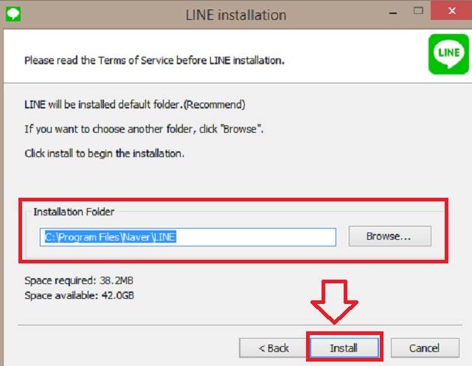Screen dimensions: 472x366
Task: Click the Terms of Service header text
Action: [154, 60]
